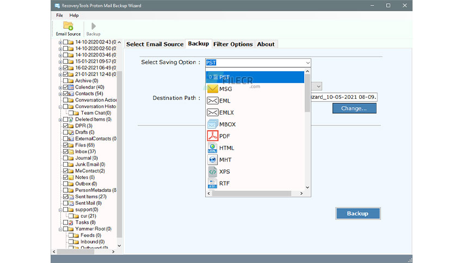The width and height of the screenshot is (455, 263).
Task: Uncheck the Files (69) checkbox
Action: 65,145
